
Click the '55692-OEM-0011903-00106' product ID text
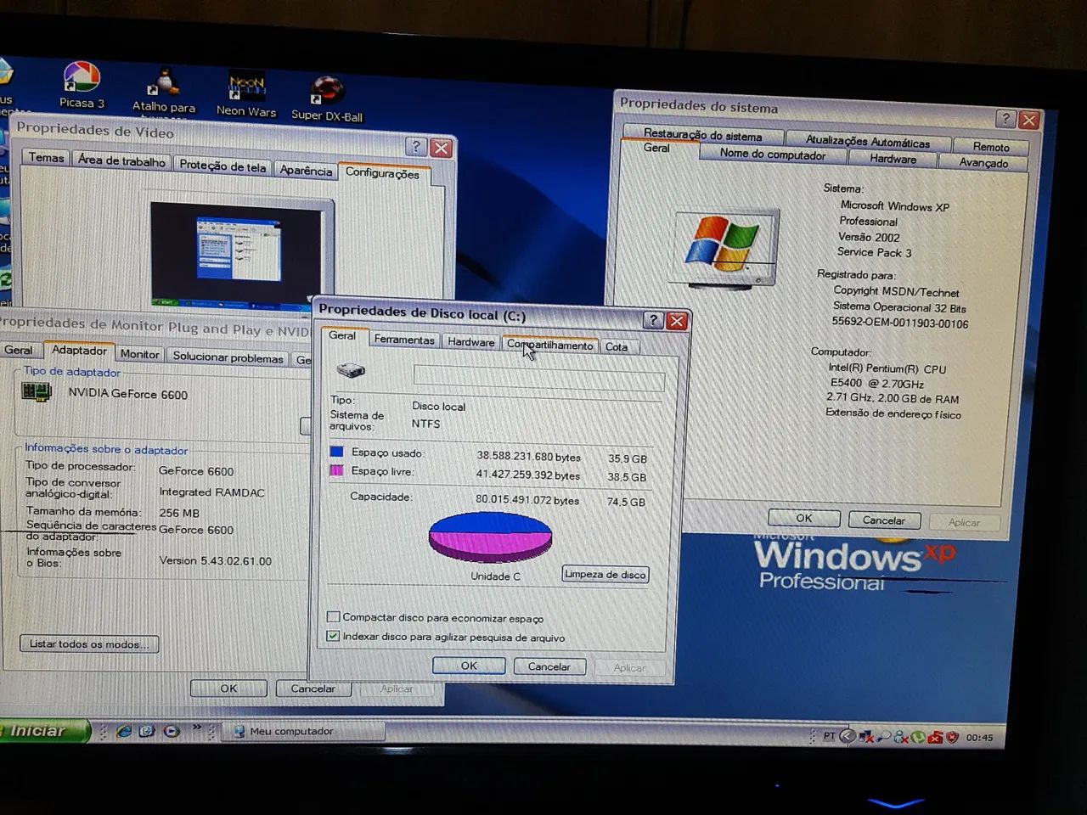pos(899,323)
